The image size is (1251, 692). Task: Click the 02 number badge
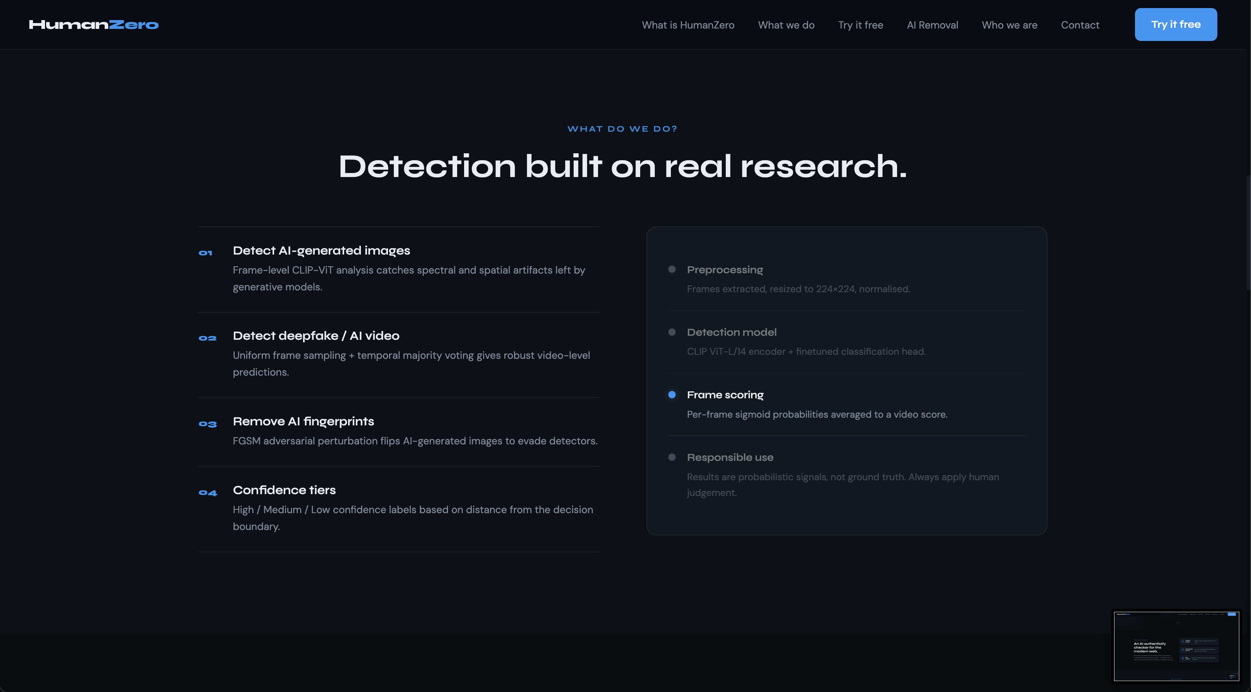pyautogui.click(x=208, y=338)
